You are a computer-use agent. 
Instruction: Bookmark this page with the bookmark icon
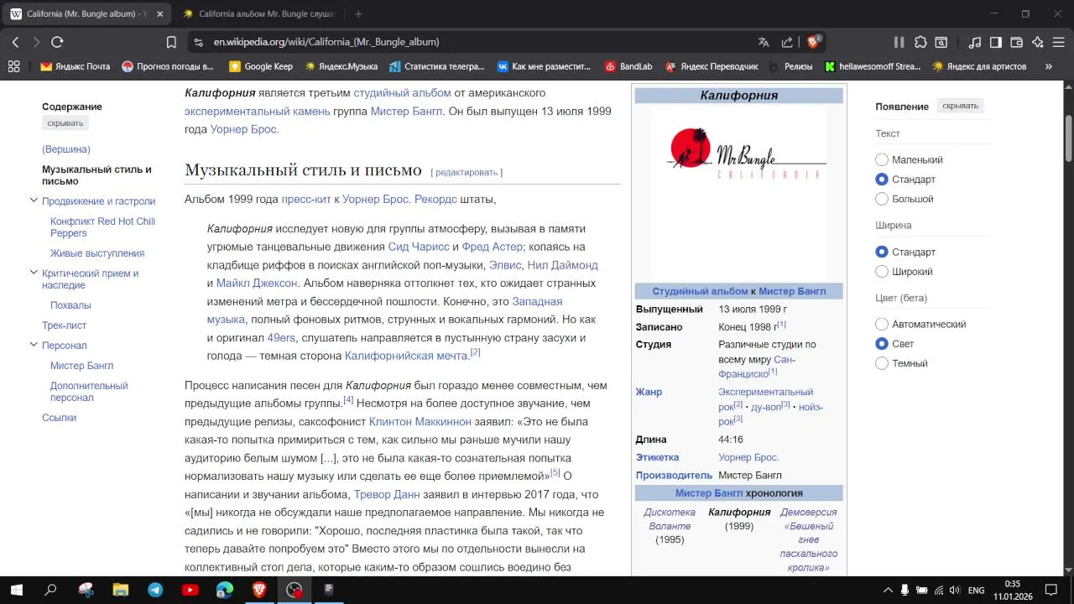coord(171,42)
